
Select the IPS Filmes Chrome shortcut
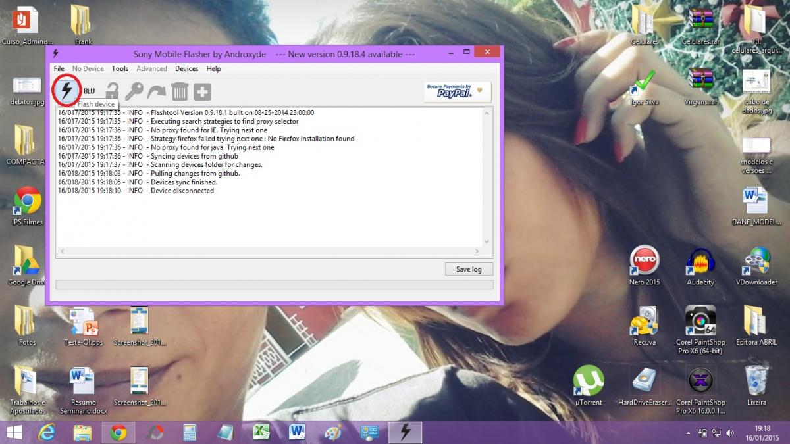27,206
